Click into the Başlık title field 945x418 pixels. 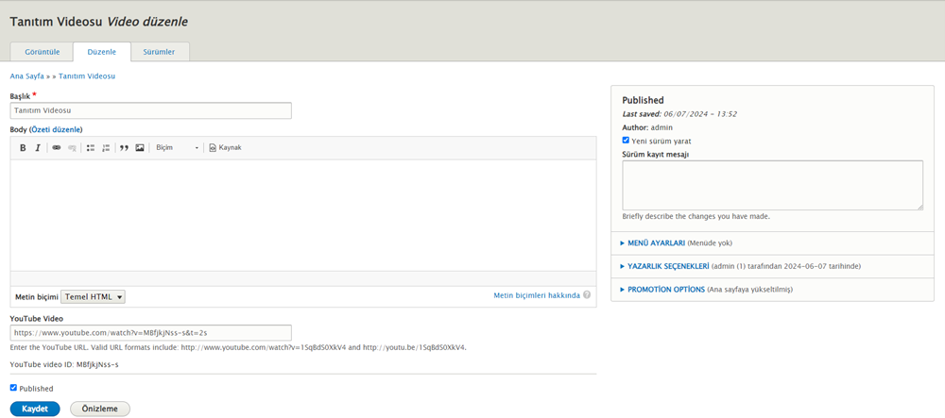click(150, 110)
